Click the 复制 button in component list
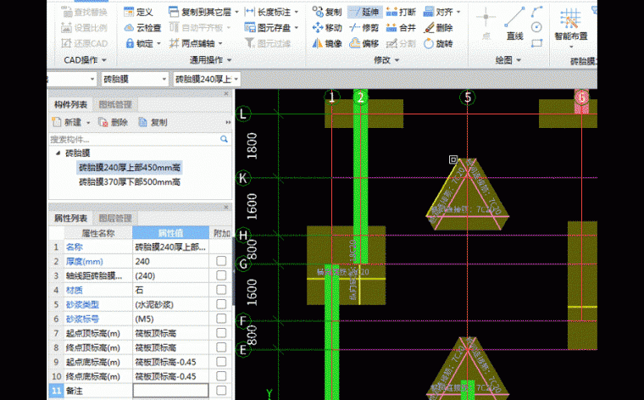The width and height of the screenshot is (644, 400). point(153,122)
